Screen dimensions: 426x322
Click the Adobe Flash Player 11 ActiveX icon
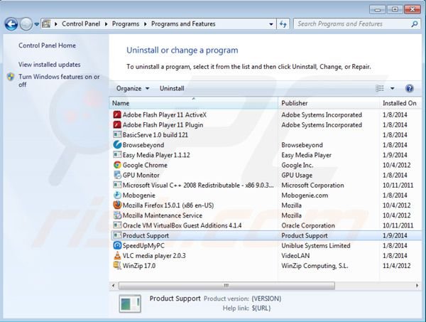point(117,114)
